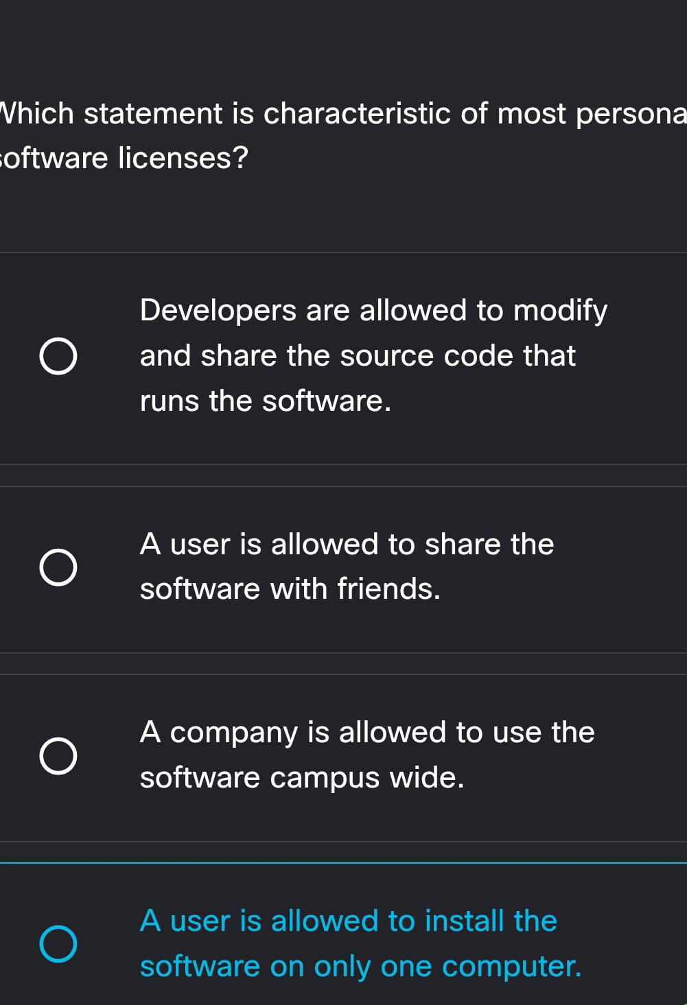
Task: Click the line 'runs the software.'
Action: click(266, 401)
